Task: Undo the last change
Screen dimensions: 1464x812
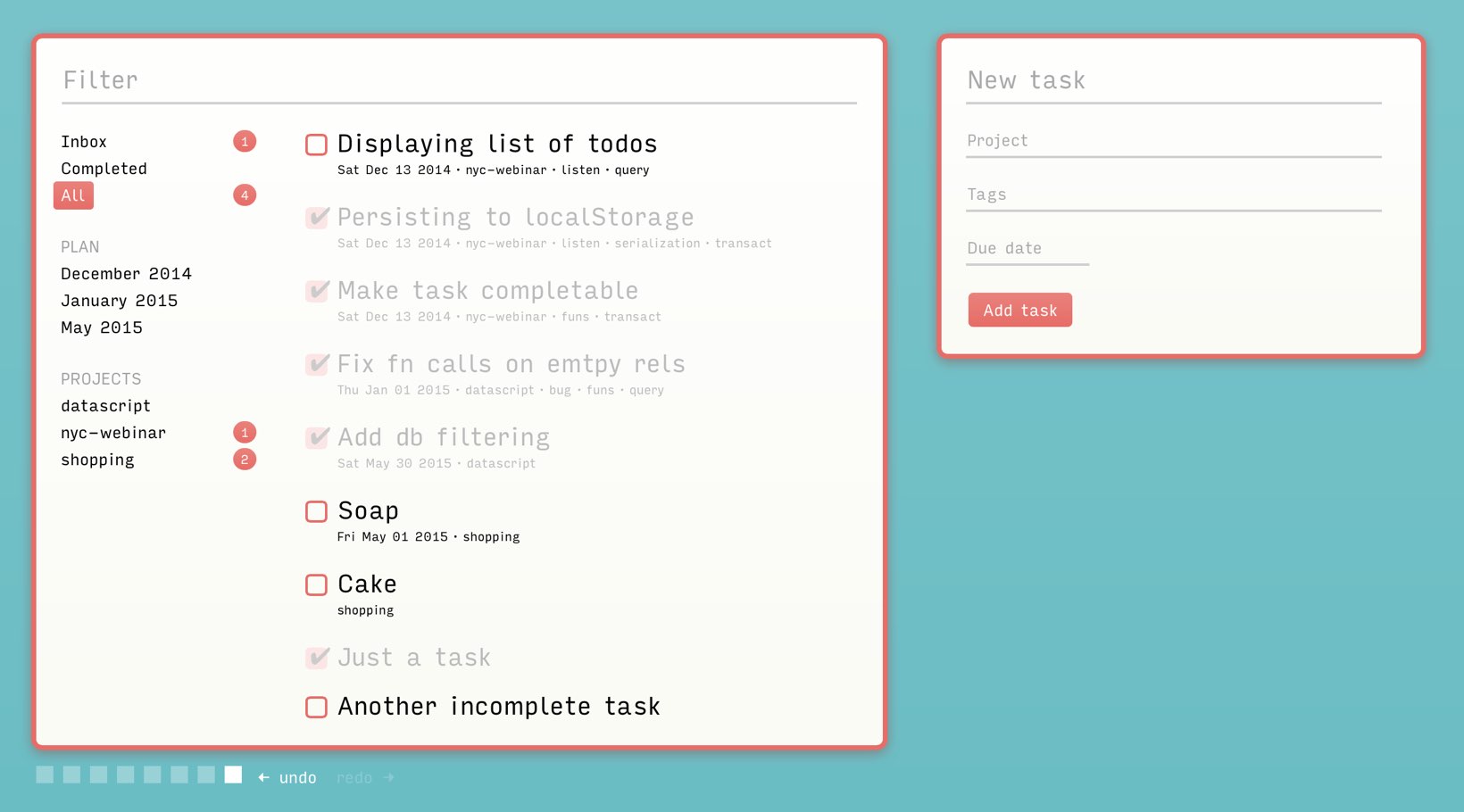Action: coord(298,777)
